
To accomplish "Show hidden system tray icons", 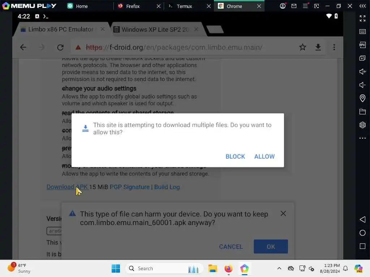I will click(279, 268).
